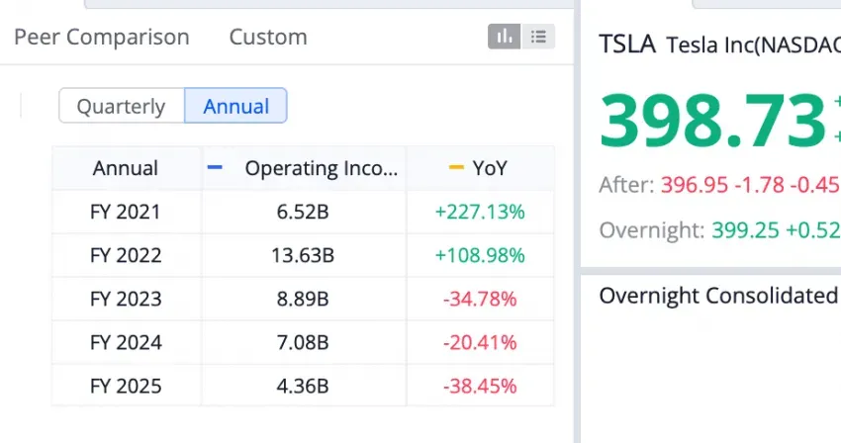Select the FY 2023 row label
Viewport: 841px width, 443px height.
(x=126, y=299)
